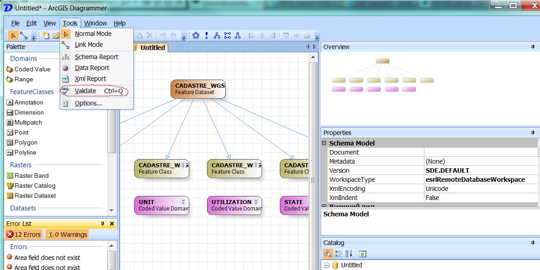Choose Data Report in Tools menu
Viewport: 540px width, 270px height.
96,68
